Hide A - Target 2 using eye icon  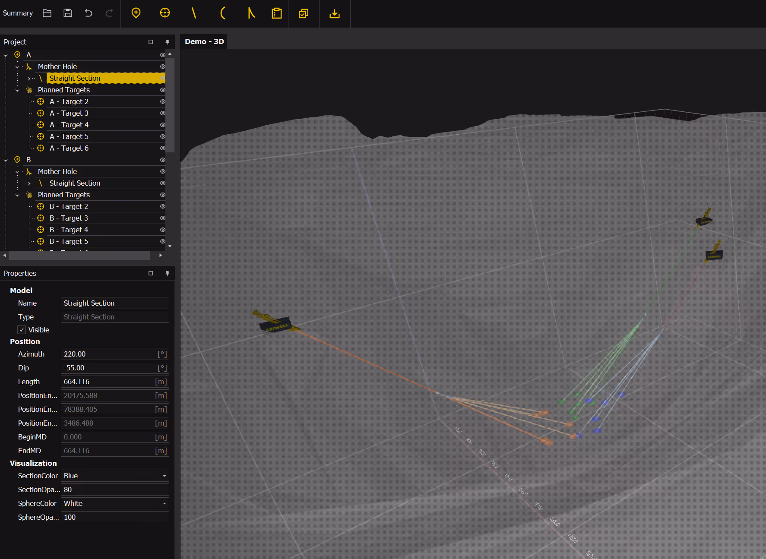click(x=163, y=101)
